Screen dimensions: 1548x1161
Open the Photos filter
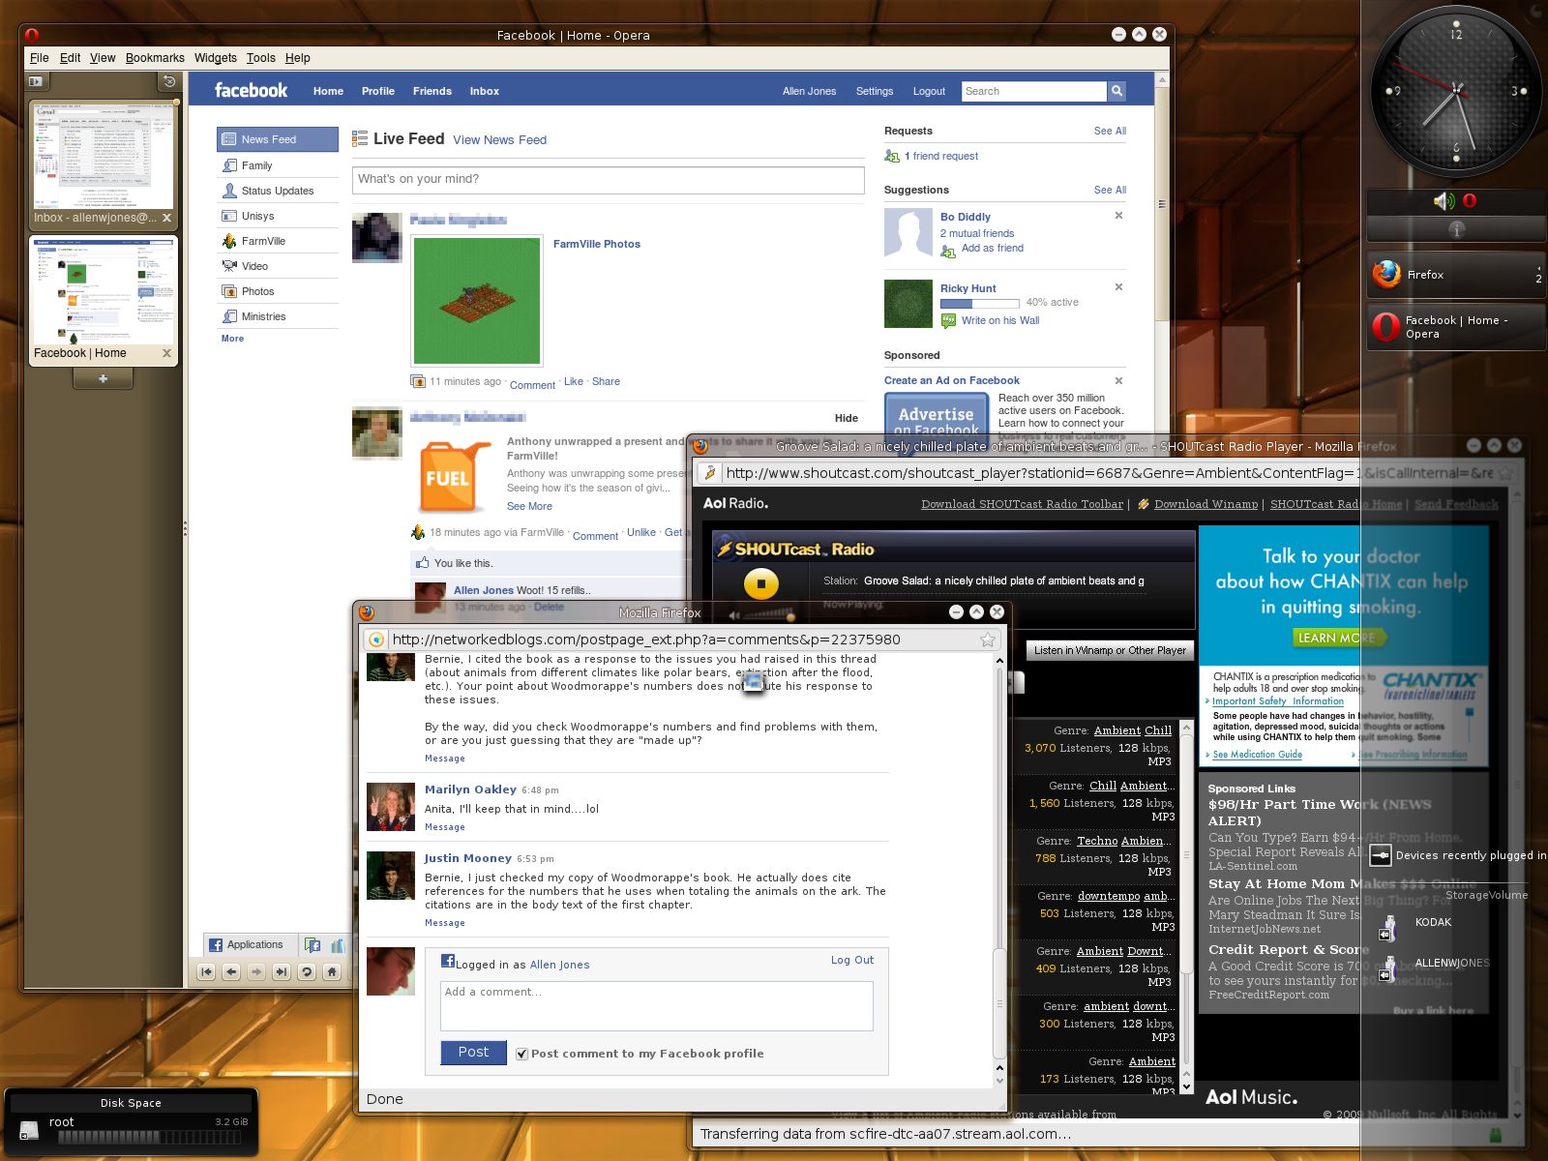click(x=257, y=291)
